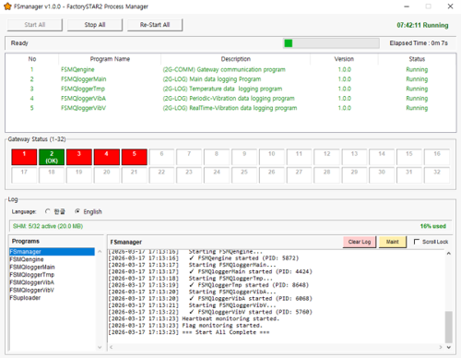Select gateway 16 status box
This screenshot has width=461, height=358.
(x=437, y=157)
